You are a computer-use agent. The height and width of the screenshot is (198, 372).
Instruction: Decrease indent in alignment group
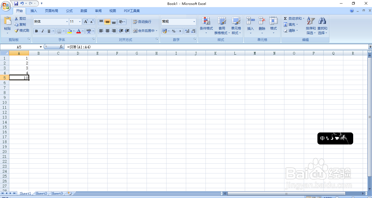pos(121,31)
